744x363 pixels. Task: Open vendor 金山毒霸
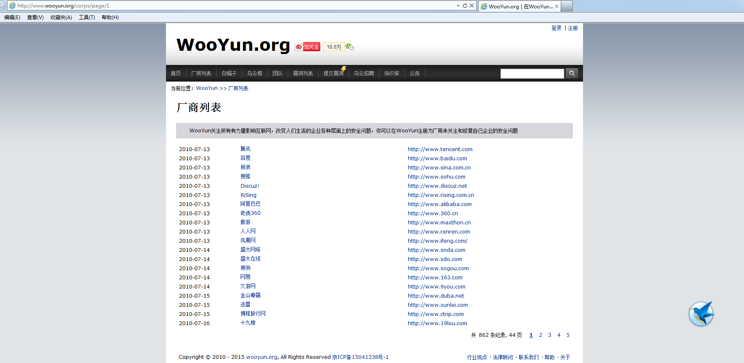[250, 296]
